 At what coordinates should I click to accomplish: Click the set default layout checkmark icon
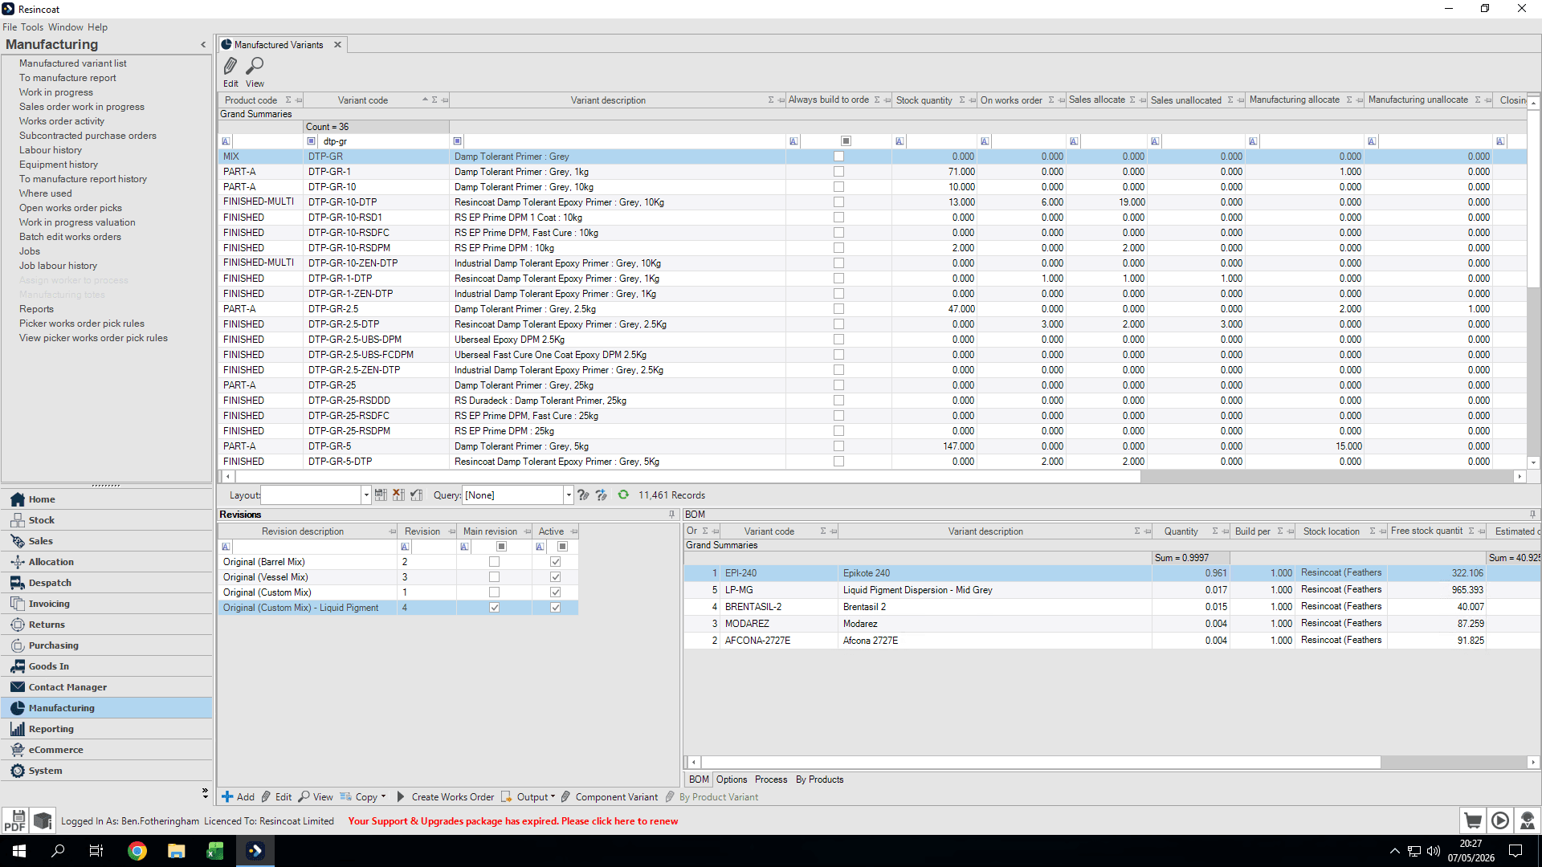416,495
